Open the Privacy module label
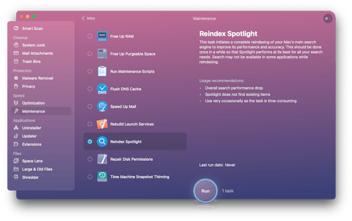 tap(28, 86)
